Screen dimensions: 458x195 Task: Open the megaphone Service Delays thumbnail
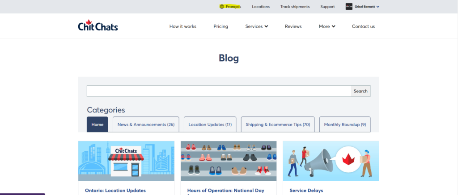click(331, 161)
